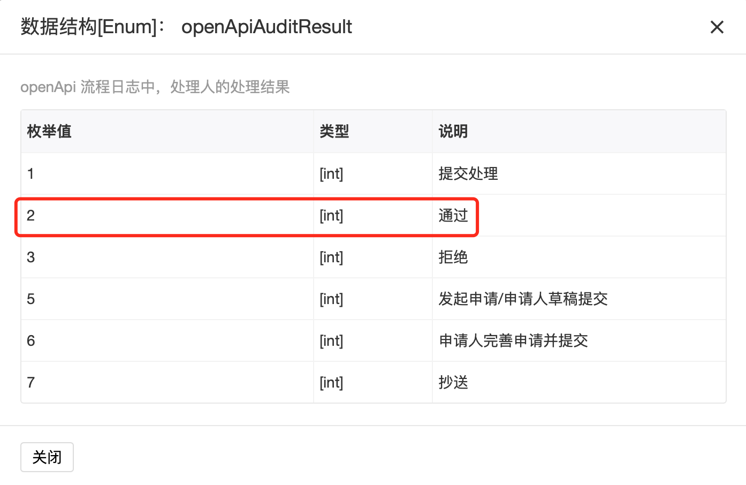The height and width of the screenshot is (485, 746).
Task: Select the 拒绝 description cell
Action: 579,257
